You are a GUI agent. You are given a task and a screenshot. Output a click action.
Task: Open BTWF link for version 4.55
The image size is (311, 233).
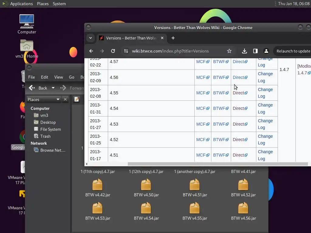221,93
